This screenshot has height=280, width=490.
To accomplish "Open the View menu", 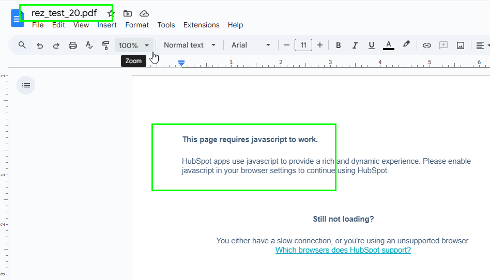I will click(x=81, y=25).
